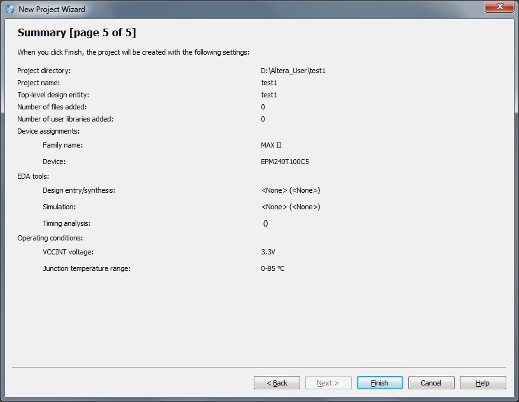Screen dimensions: 519x402
Task: Click the Simulation value <None> (<None>)
Action: tap(291, 207)
